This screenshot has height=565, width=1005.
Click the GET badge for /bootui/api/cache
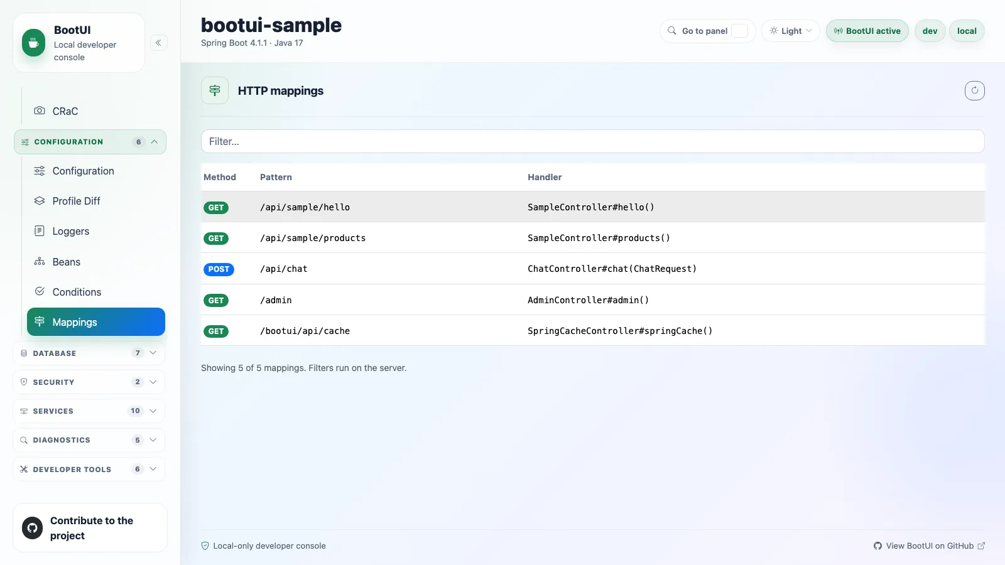coord(216,331)
